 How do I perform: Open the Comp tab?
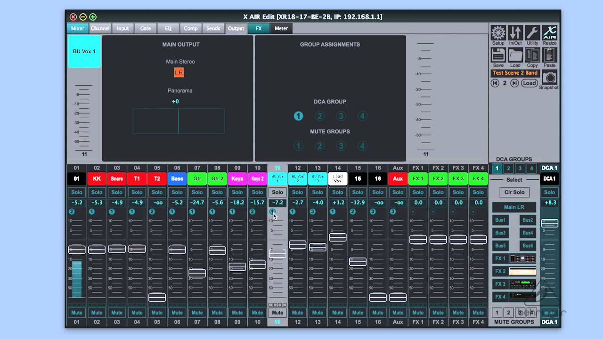pyautogui.click(x=191, y=29)
